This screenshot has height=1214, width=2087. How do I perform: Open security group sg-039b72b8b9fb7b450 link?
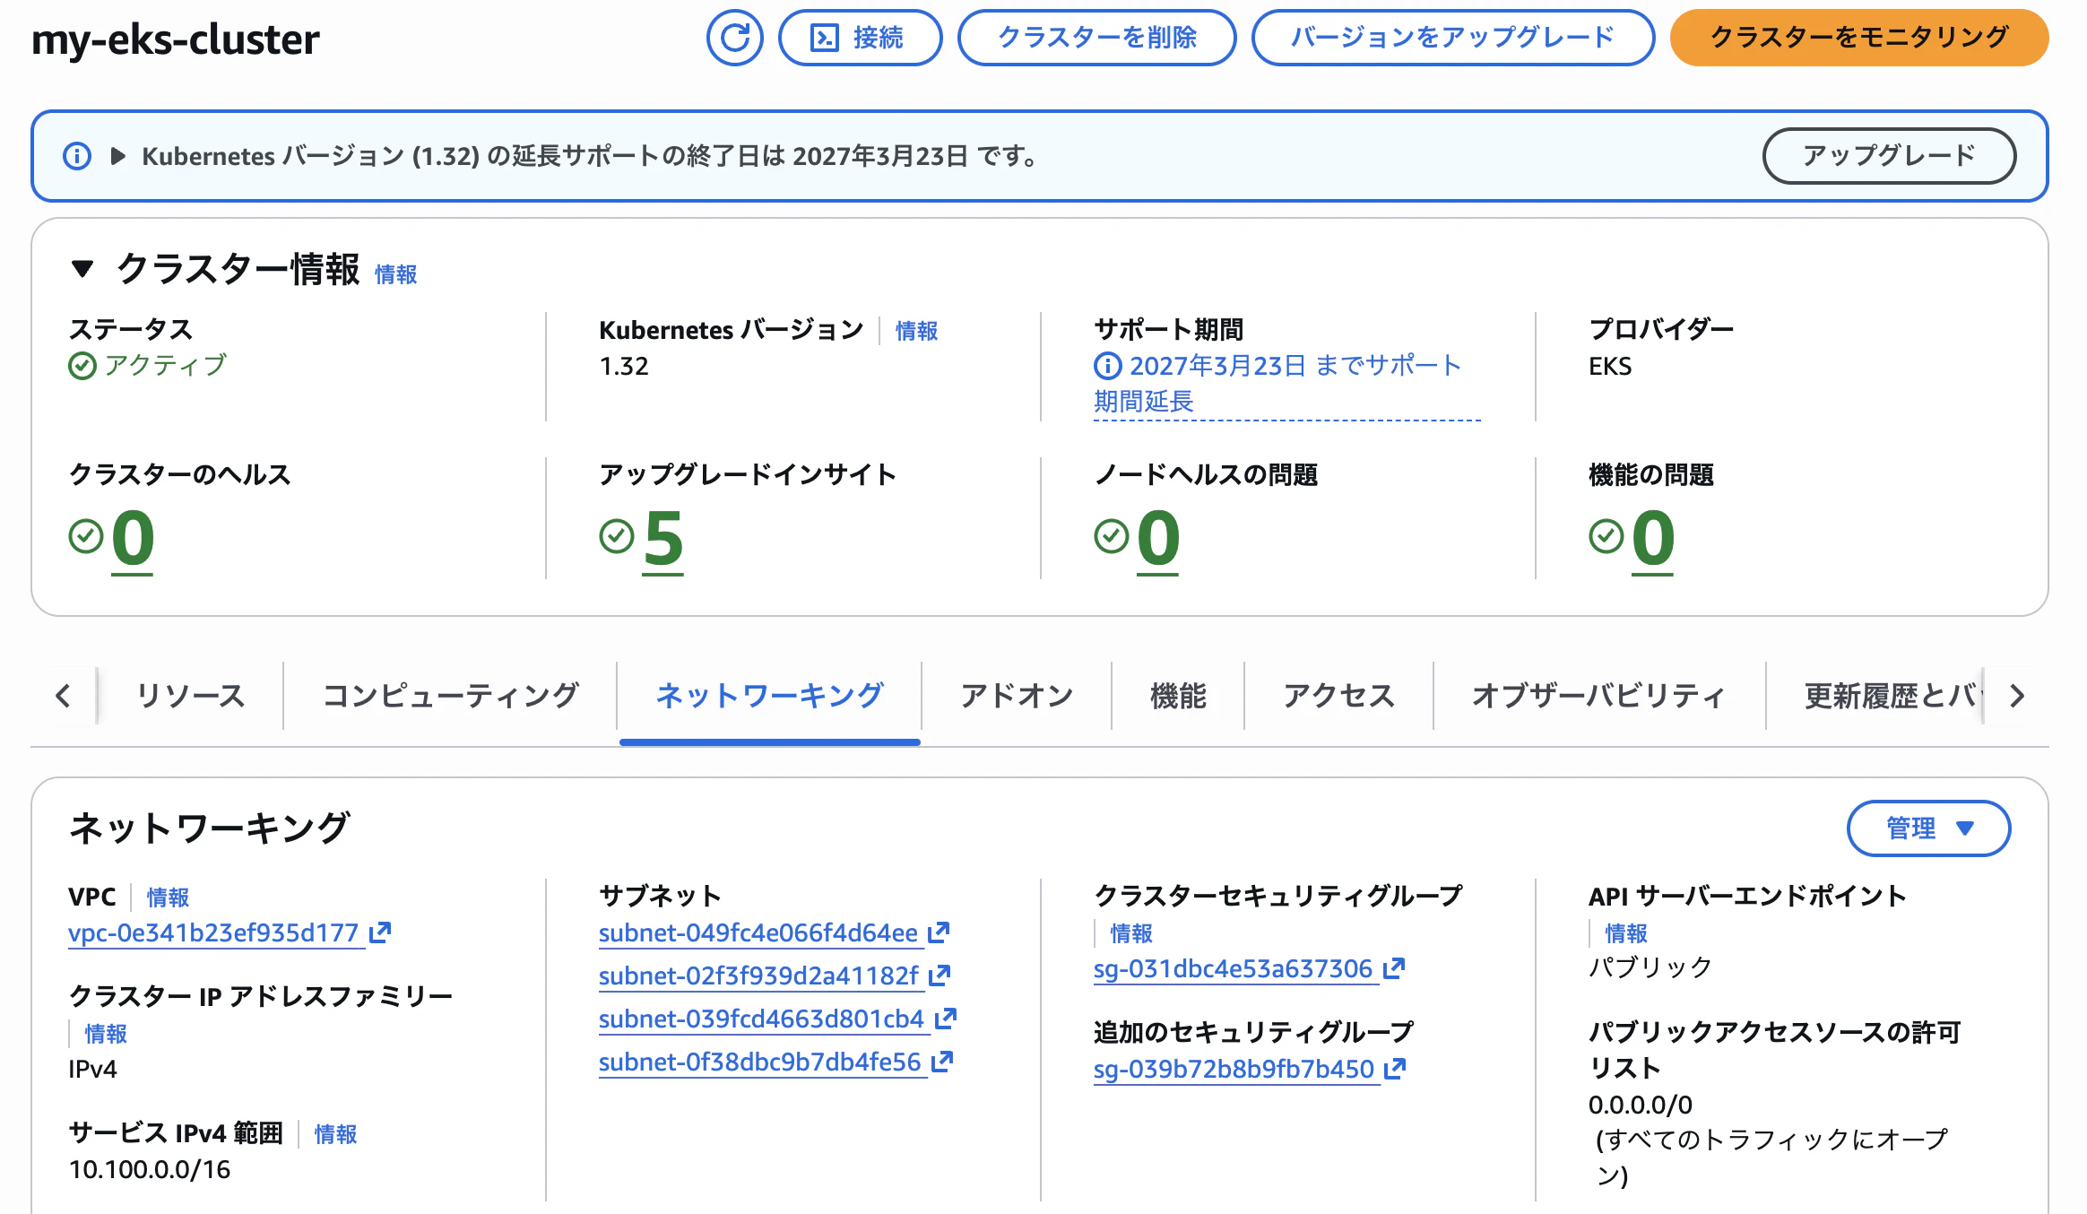click(1234, 1070)
